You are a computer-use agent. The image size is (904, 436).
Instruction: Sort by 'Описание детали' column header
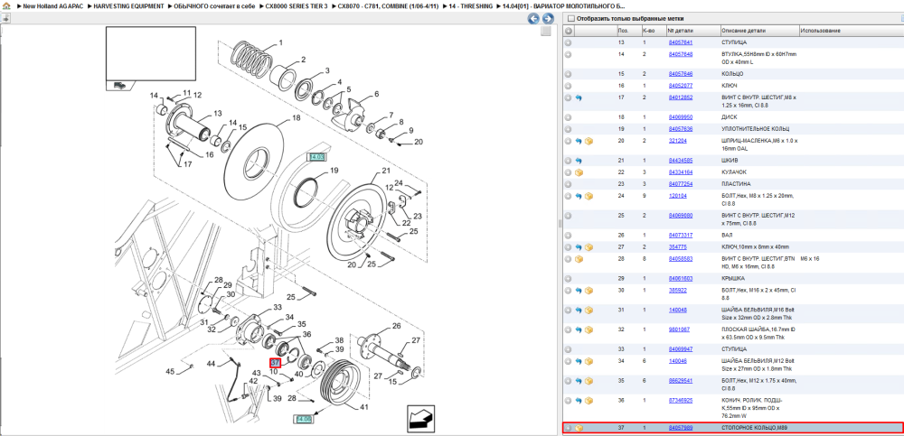coord(759,31)
